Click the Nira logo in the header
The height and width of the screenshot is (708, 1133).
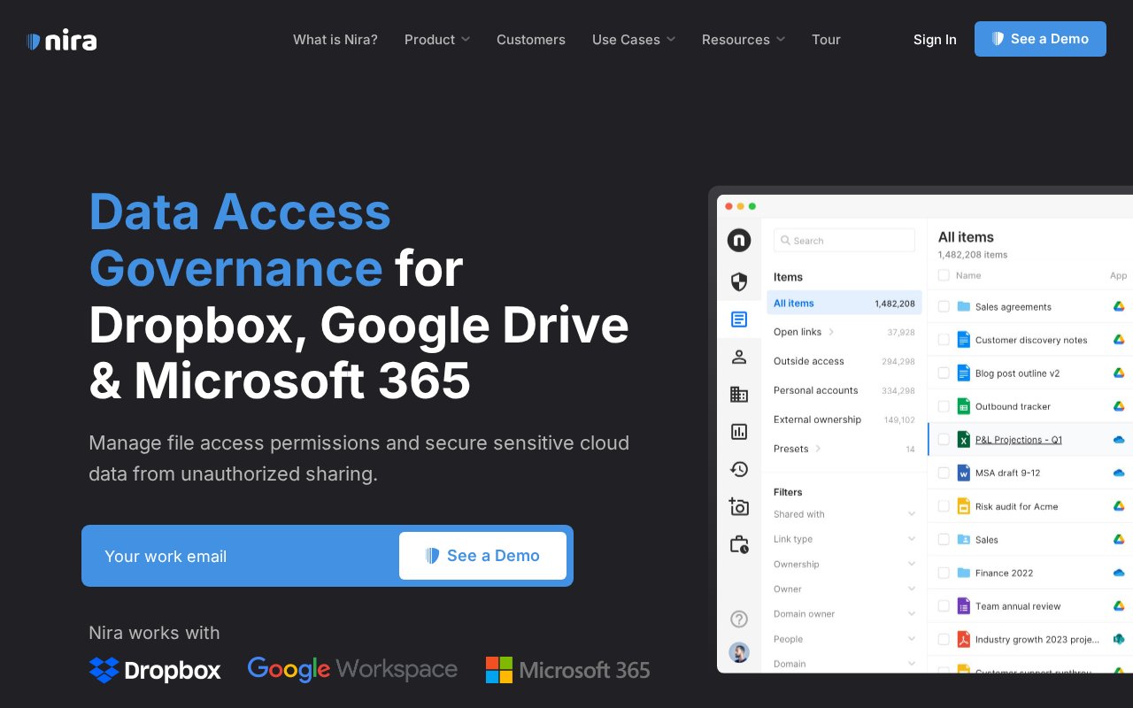click(x=62, y=40)
